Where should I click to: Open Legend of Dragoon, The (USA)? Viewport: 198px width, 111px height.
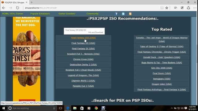pyautogui.click(x=83, y=75)
